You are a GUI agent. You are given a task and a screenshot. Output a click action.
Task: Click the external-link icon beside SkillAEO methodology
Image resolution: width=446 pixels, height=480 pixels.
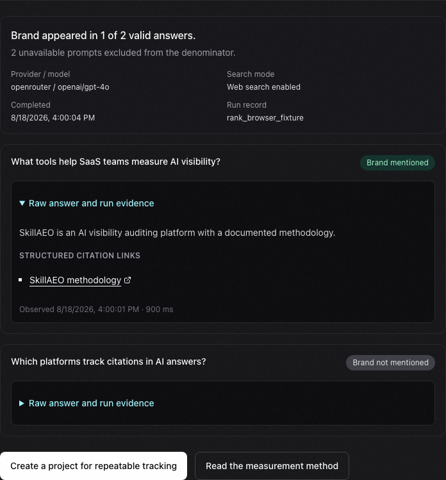point(128,280)
